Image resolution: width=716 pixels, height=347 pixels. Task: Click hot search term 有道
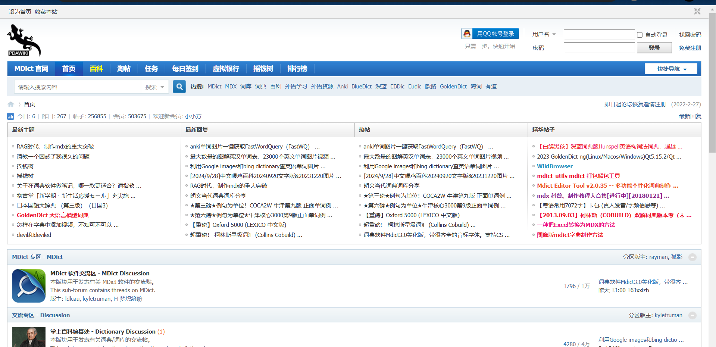pos(491,87)
